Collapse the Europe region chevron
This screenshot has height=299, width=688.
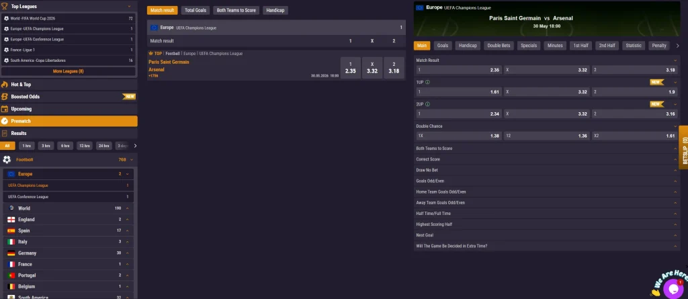(127, 174)
